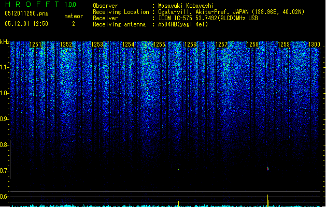Click the Receiving antenna label
The width and height of the screenshot is (326, 207).
[x=119, y=24]
